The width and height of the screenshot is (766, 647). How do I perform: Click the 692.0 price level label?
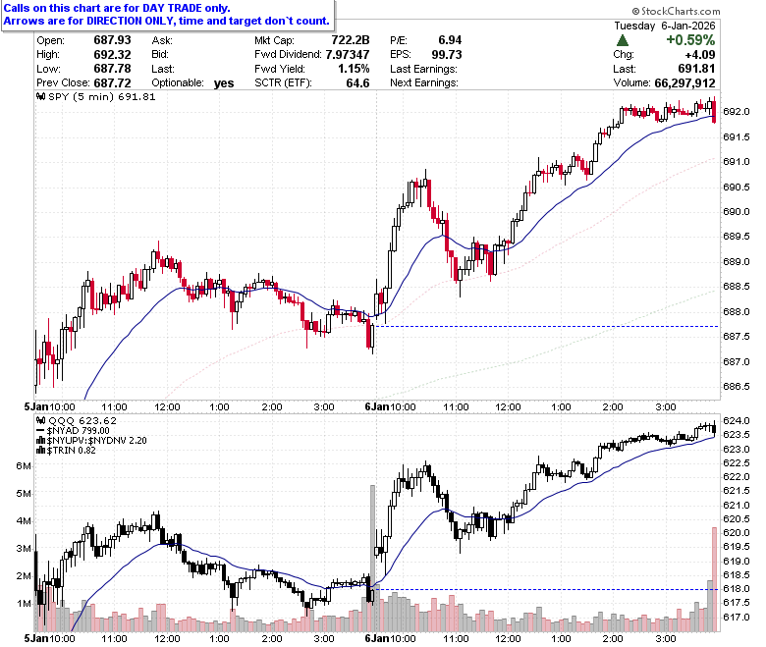coord(737,112)
